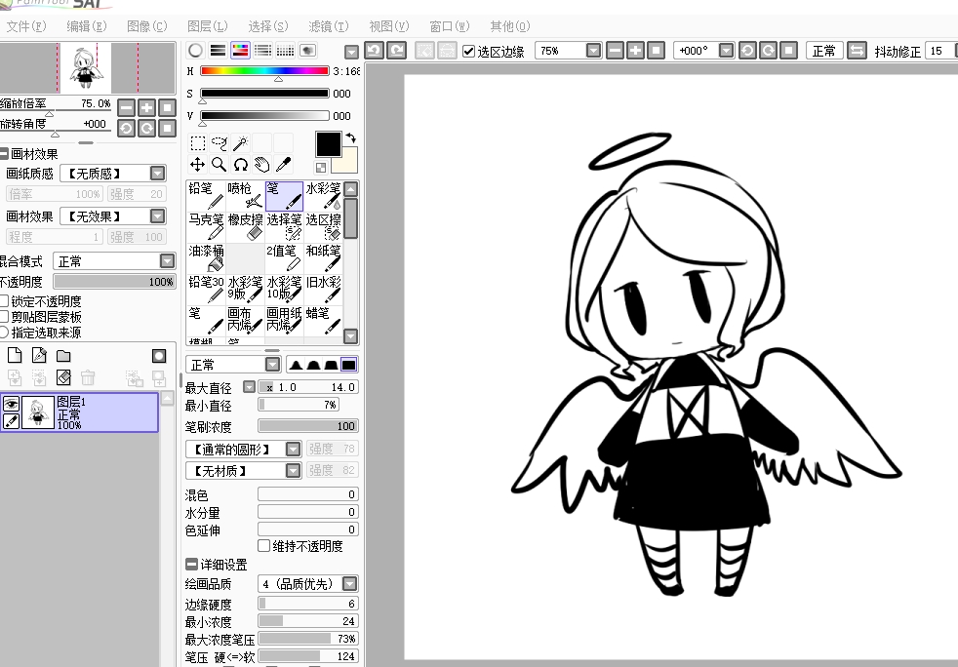This screenshot has width=958, height=667.
Task: Check the 剪贴图层蒙板 option
Action: point(4,316)
